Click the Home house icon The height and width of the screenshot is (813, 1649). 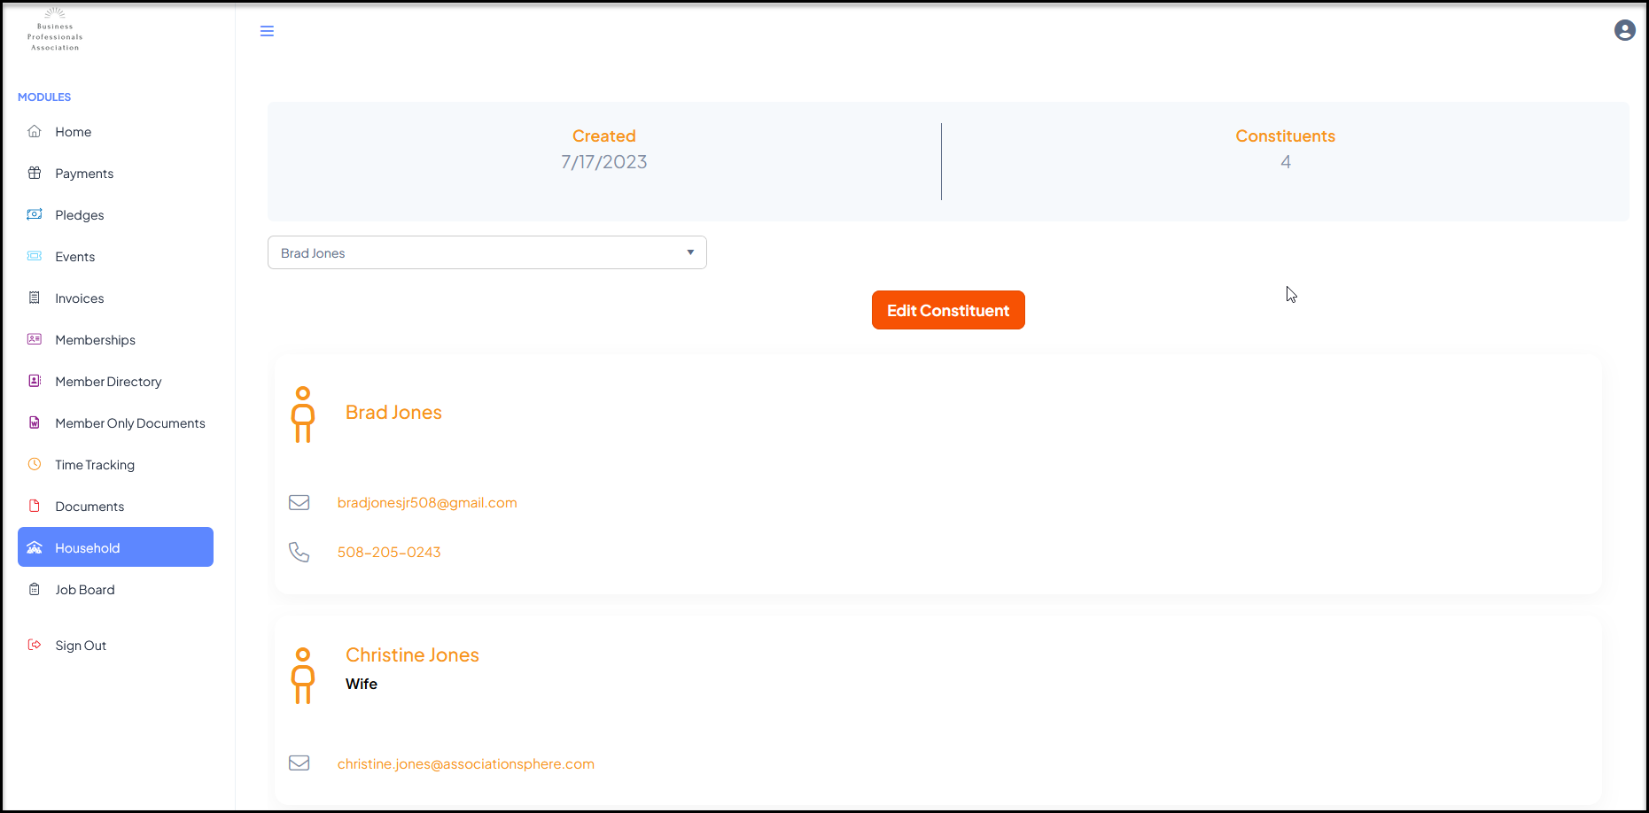[35, 131]
